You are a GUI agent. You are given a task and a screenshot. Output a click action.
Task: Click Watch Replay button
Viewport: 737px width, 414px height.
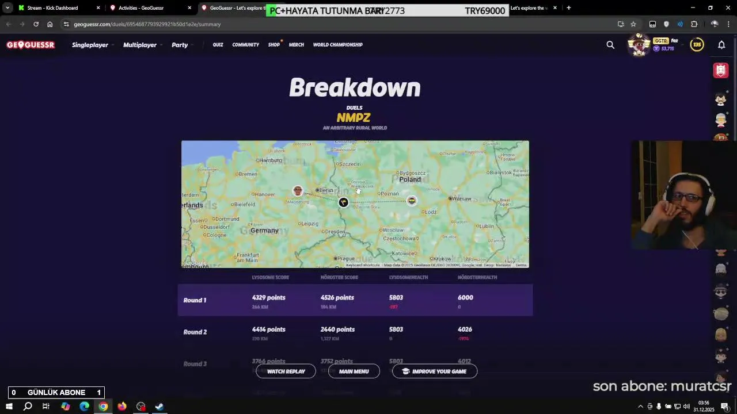tap(286, 371)
